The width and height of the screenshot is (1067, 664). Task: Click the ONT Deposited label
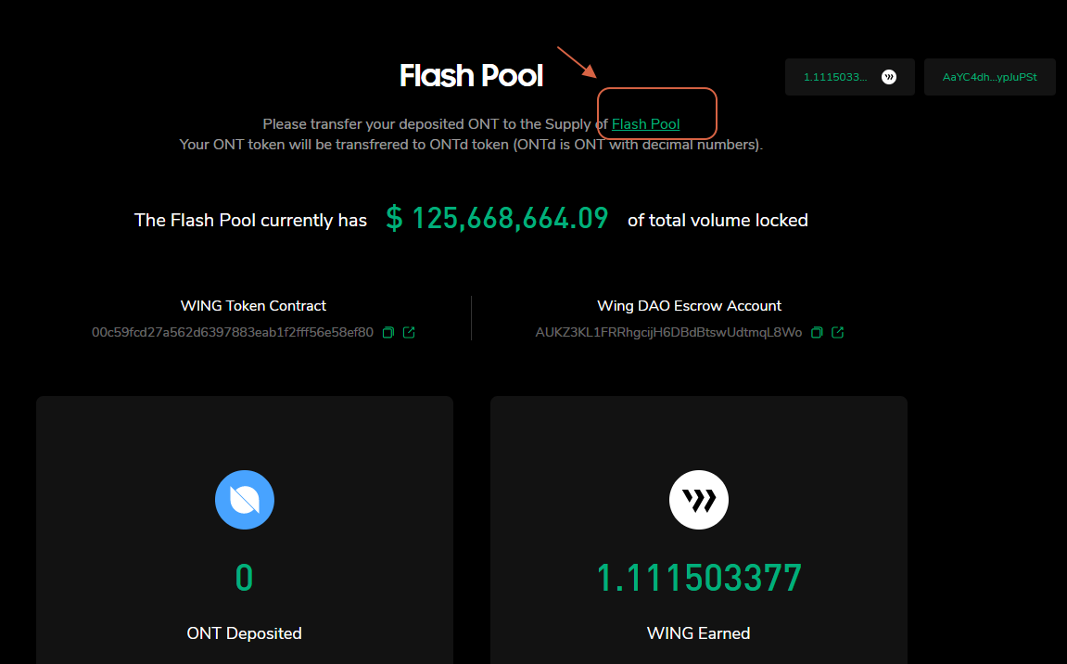click(x=245, y=633)
